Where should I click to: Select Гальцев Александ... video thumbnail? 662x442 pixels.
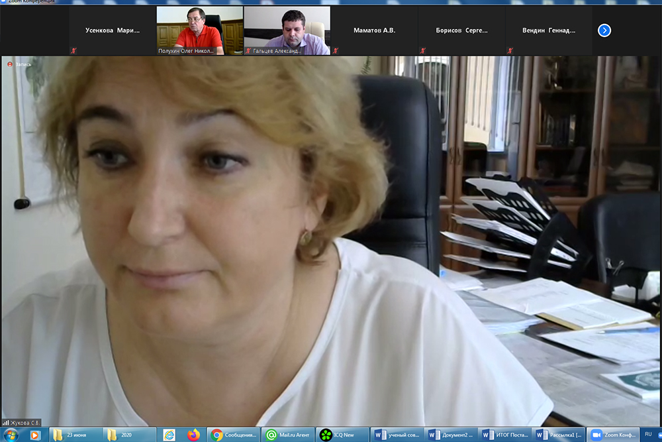point(287,30)
